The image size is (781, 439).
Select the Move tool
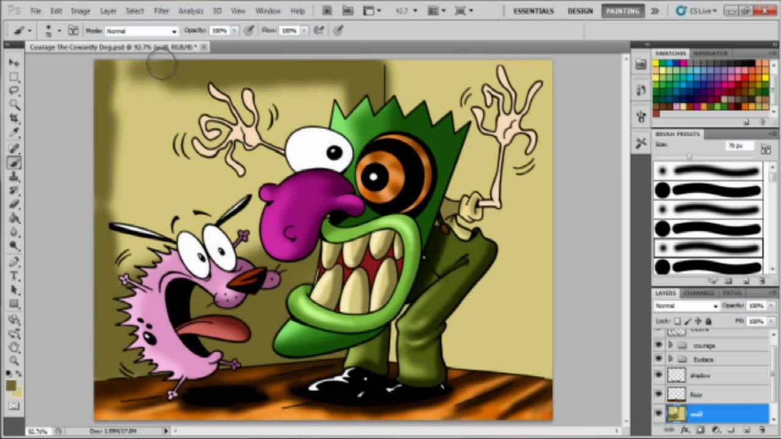click(14, 63)
